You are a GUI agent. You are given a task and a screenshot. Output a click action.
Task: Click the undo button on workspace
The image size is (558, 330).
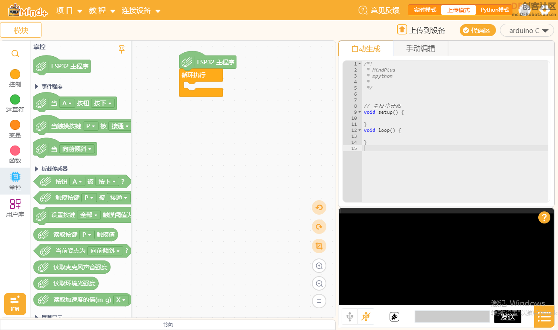(x=319, y=207)
